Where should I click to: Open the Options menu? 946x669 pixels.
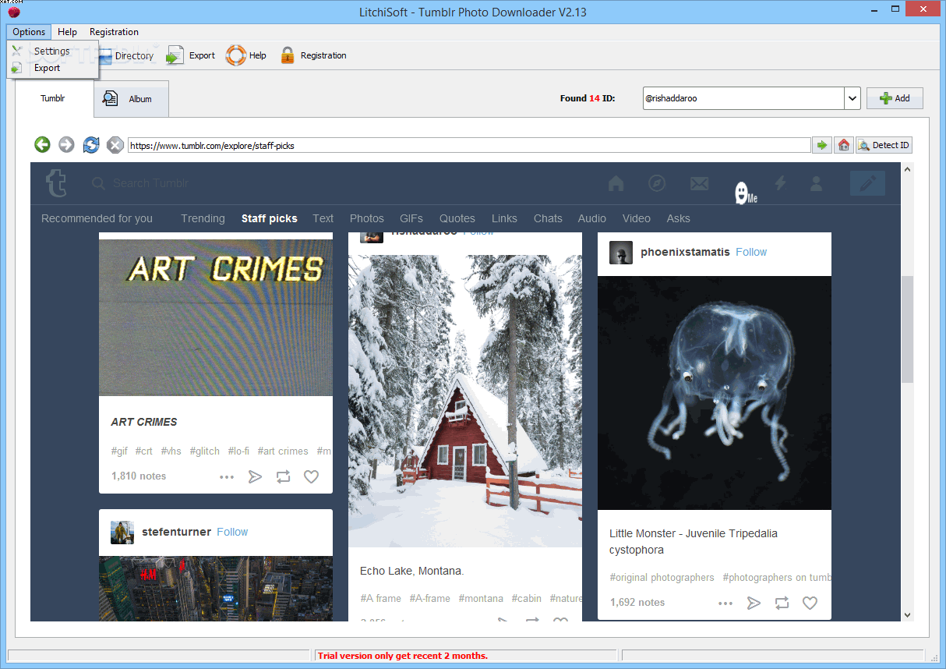[29, 32]
